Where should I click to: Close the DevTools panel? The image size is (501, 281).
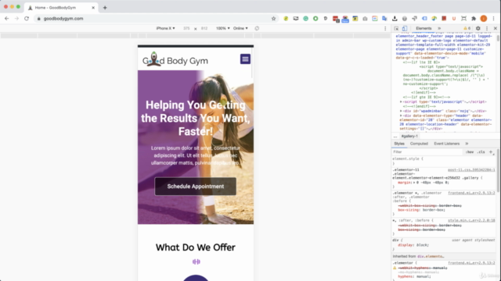coord(496,28)
